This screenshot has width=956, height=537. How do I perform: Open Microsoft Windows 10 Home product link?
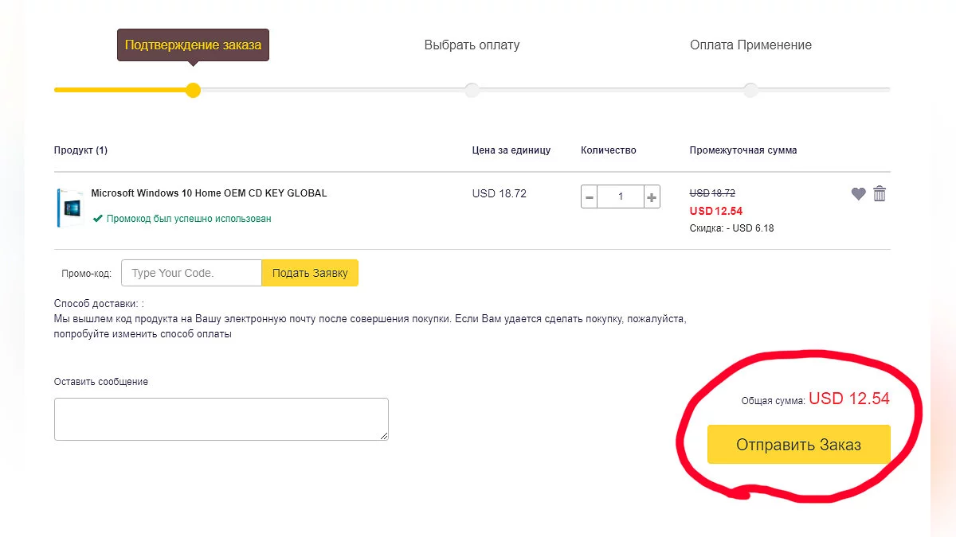tap(209, 193)
